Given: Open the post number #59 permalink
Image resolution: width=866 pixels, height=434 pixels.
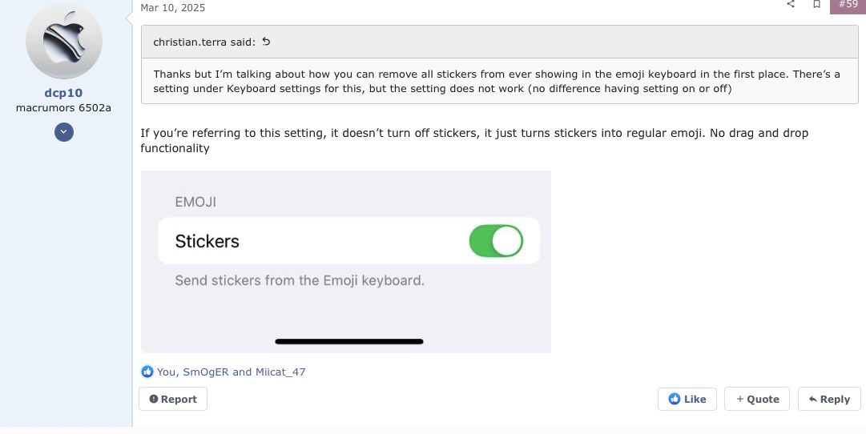Looking at the screenshot, I should 848,4.
